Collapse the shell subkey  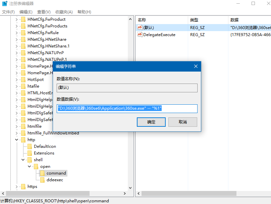point(23,160)
